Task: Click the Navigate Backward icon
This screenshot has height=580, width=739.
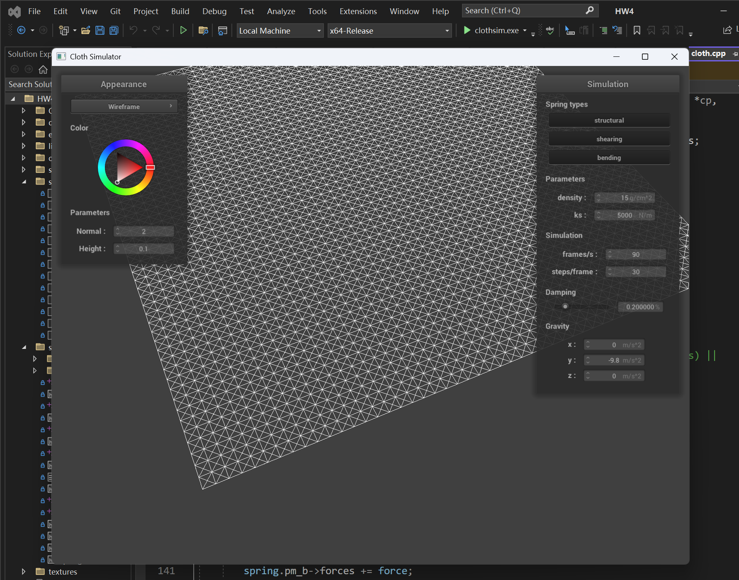Action: pos(22,30)
